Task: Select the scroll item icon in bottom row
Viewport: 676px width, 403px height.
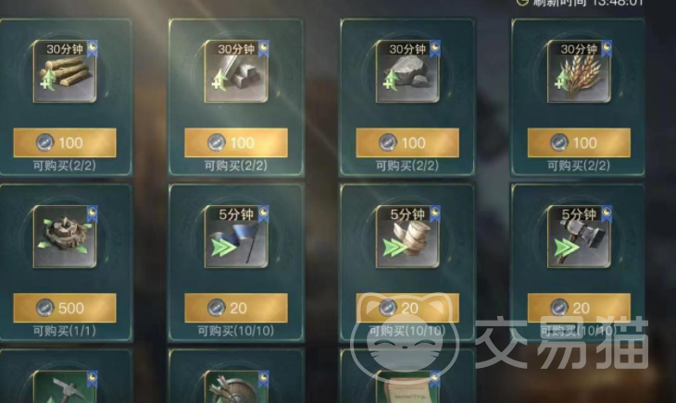Action: click(407, 387)
